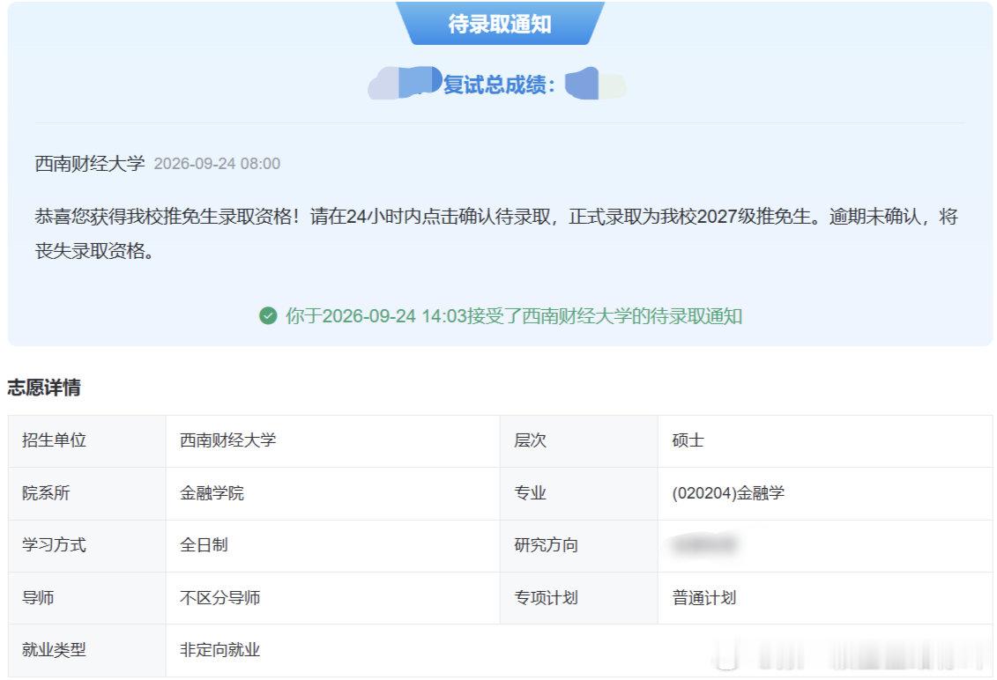The width and height of the screenshot is (997, 680).
Task: Click the 学习方式 label cell
Action: (x=87, y=546)
